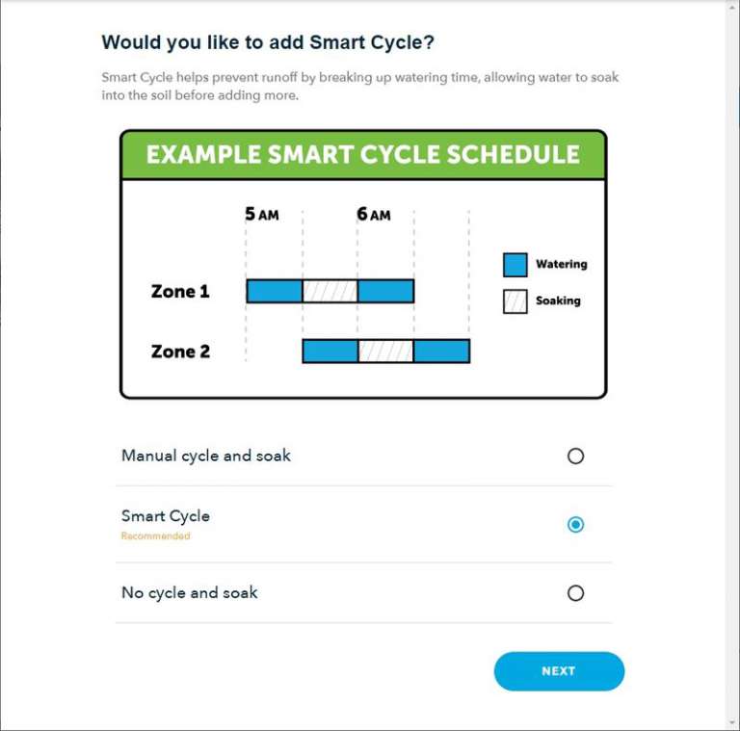The width and height of the screenshot is (740, 731).
Task: Click the scrollbar down arrow
Action: [733, 723]
